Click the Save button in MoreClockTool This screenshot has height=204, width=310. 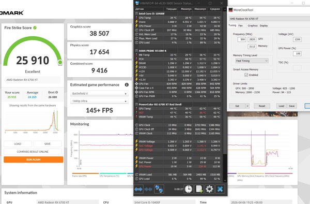pyautogui.click(x=291, y=106)
